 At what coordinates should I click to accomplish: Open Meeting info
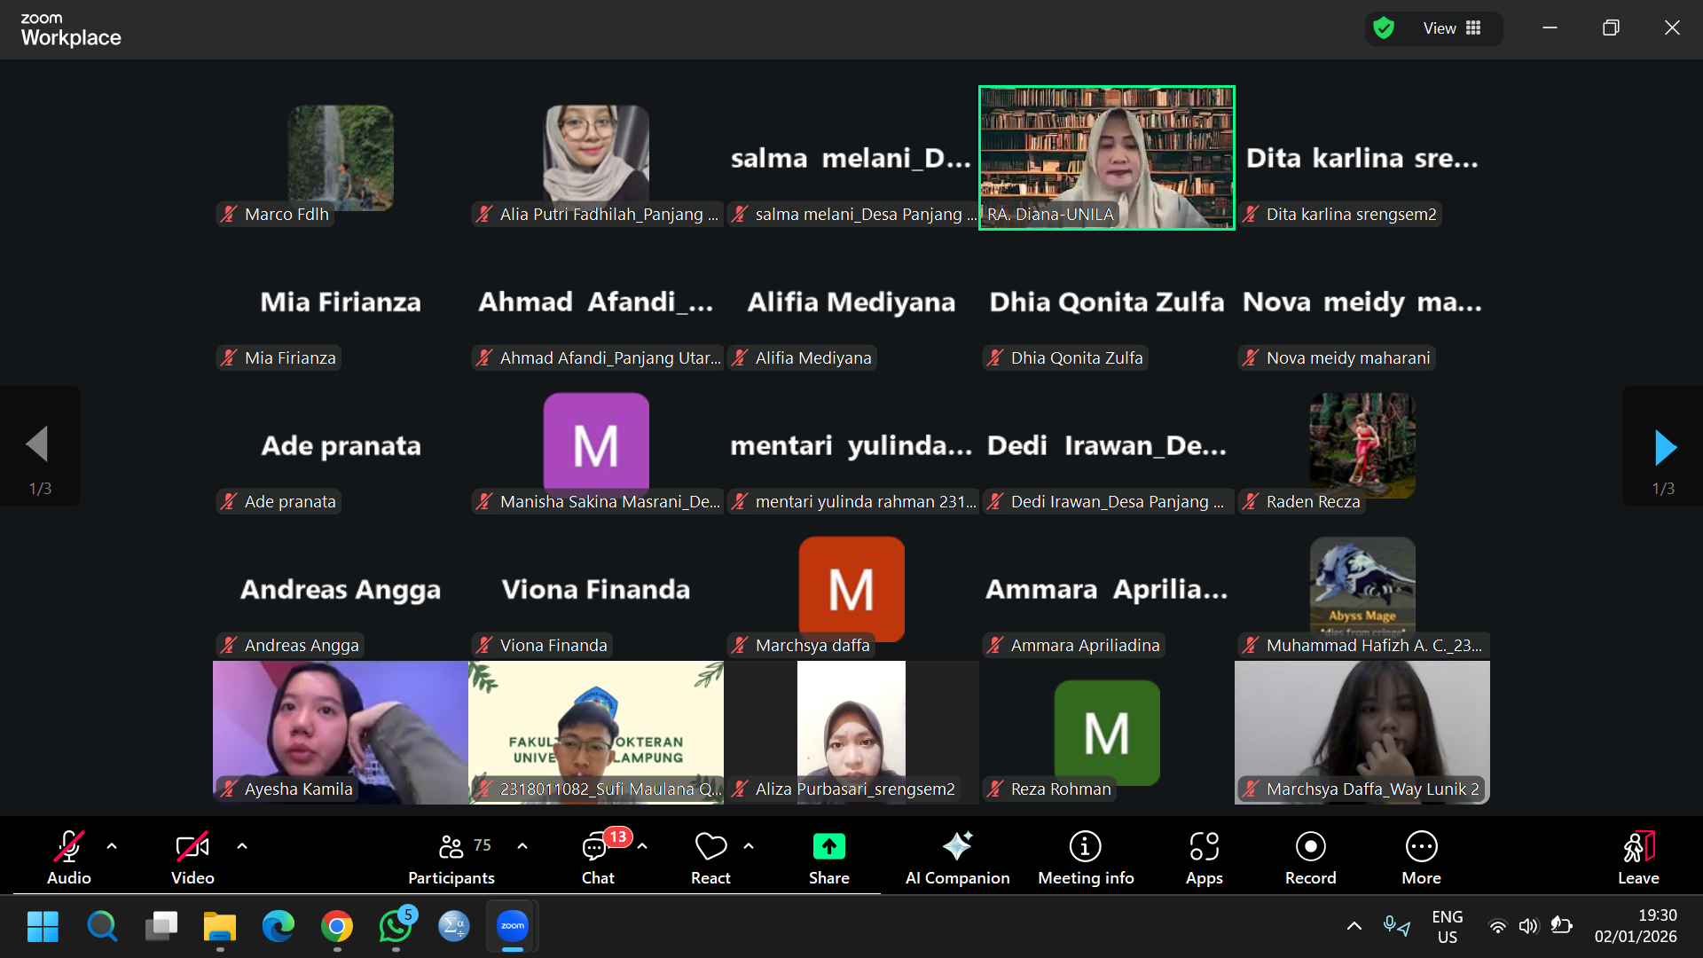[x=1086, y=857]
